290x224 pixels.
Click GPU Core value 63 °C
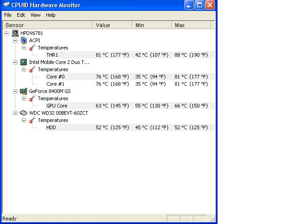coord(112,106)
